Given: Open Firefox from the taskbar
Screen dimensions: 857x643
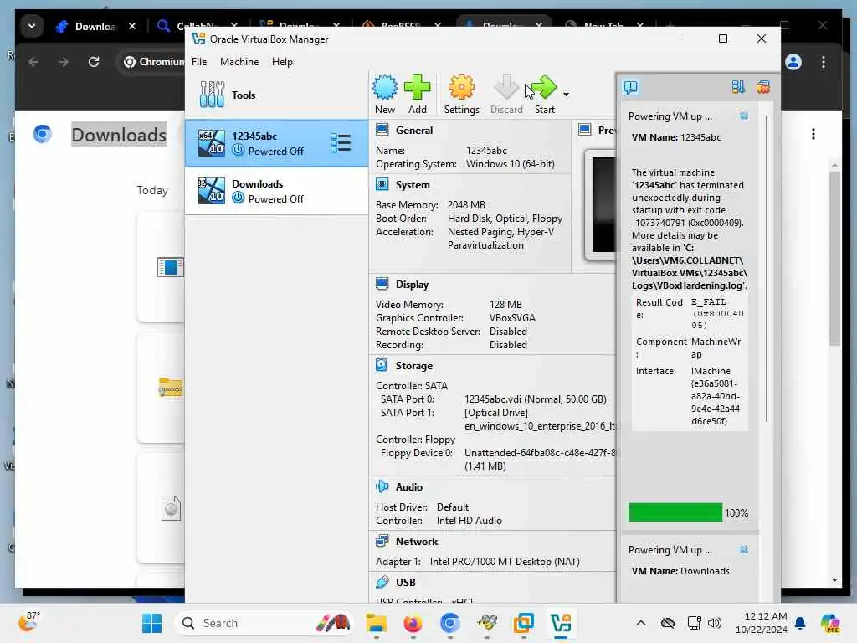Looking at the screenshot, I should [x=413, y=623].
